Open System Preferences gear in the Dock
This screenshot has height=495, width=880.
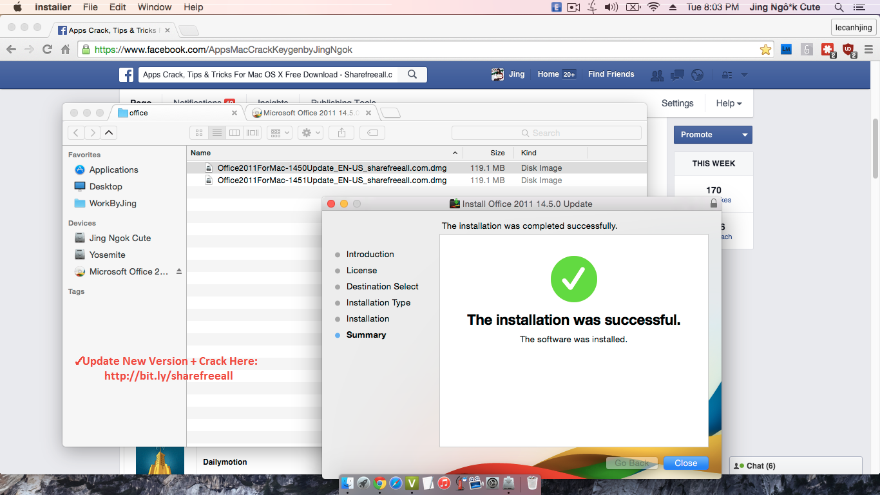[x=493, y=483]
